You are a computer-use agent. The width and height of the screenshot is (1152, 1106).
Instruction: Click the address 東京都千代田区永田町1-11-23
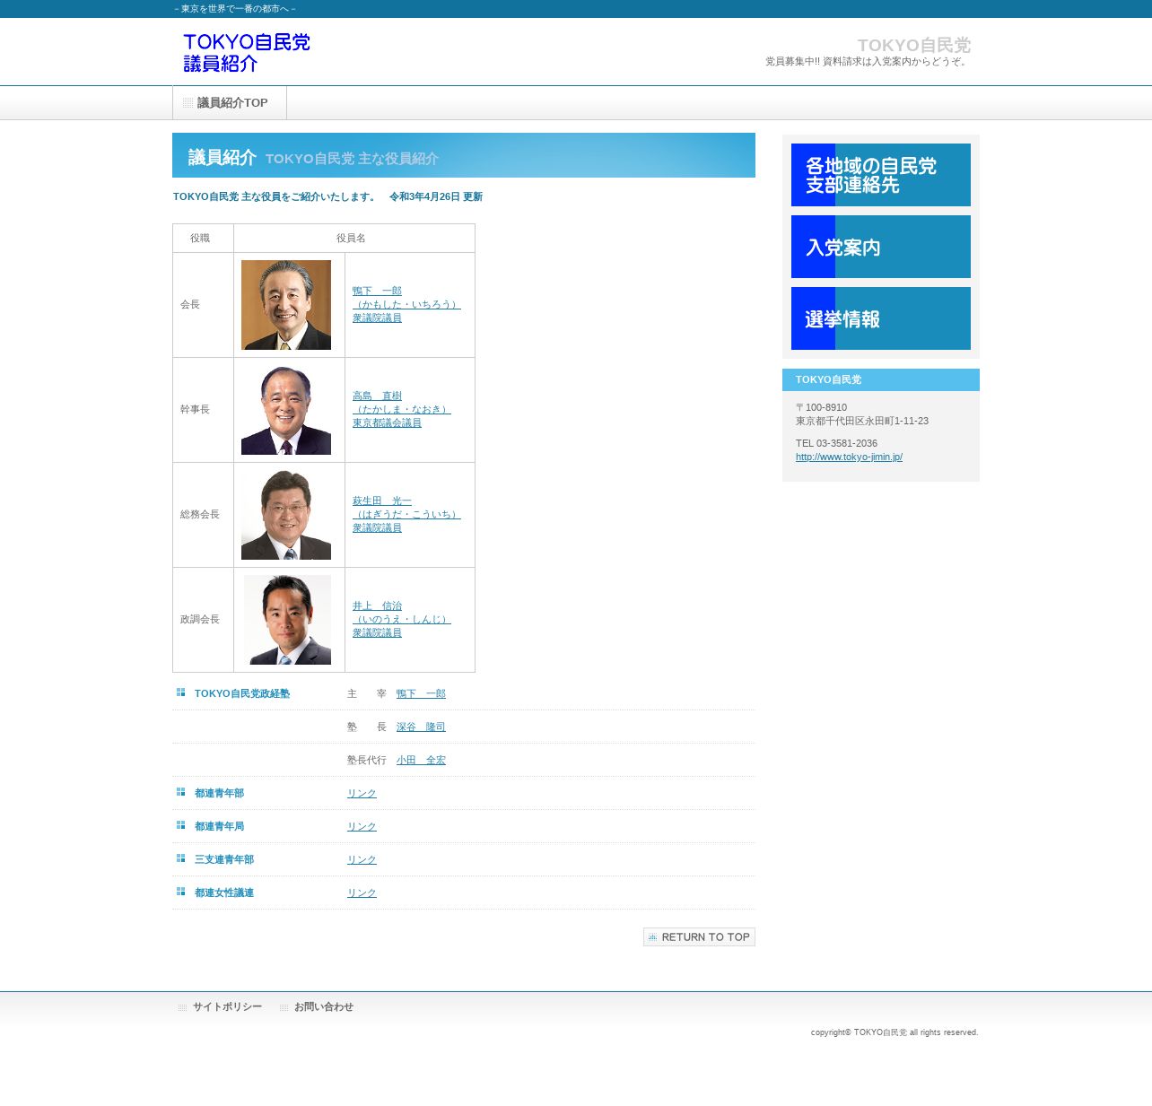(862, 421)
